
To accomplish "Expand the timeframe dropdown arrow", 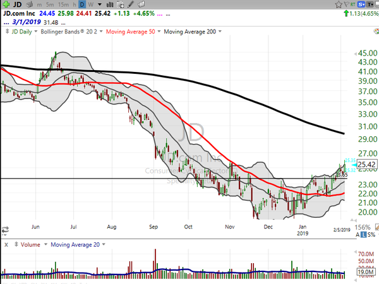I will (100, 4).
